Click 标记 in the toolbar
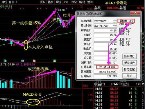Image resolution: width=145 pixels, height=109 pixels. click(74, 2)
